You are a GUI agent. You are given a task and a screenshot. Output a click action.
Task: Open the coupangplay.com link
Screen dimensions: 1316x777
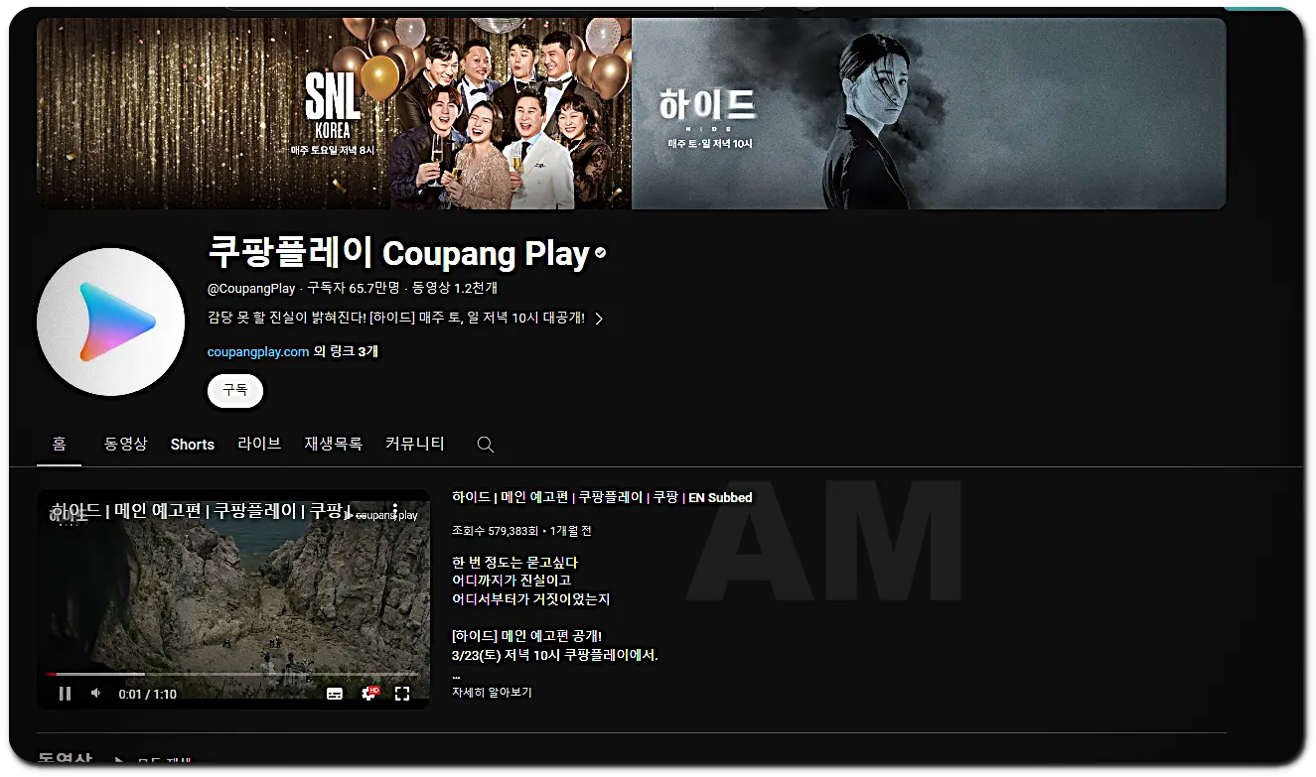click(257, 350)
